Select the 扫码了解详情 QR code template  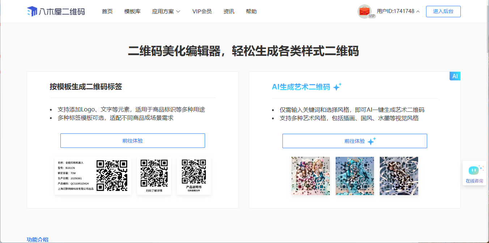[x=154, y=176]
